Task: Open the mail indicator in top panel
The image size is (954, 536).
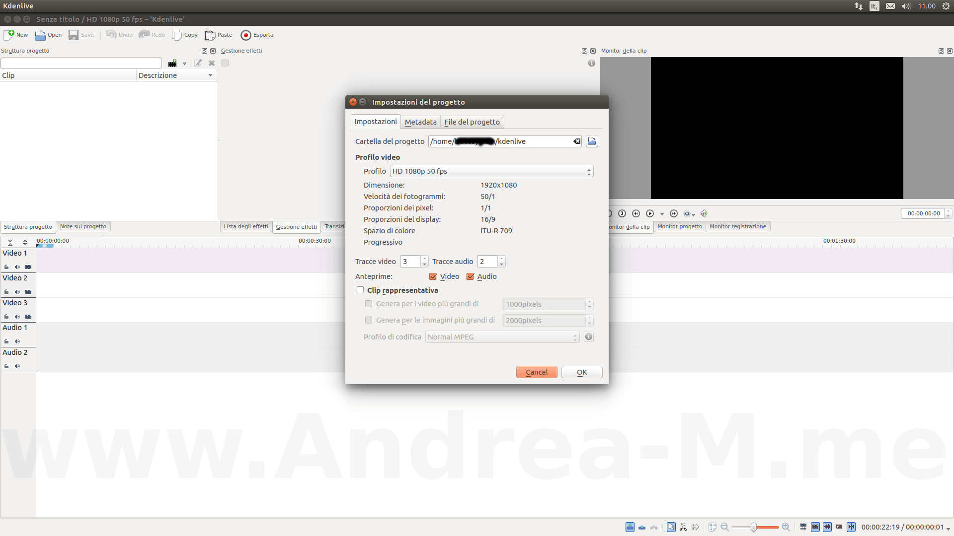Action: pyautogui.click(x=890, y=6)
